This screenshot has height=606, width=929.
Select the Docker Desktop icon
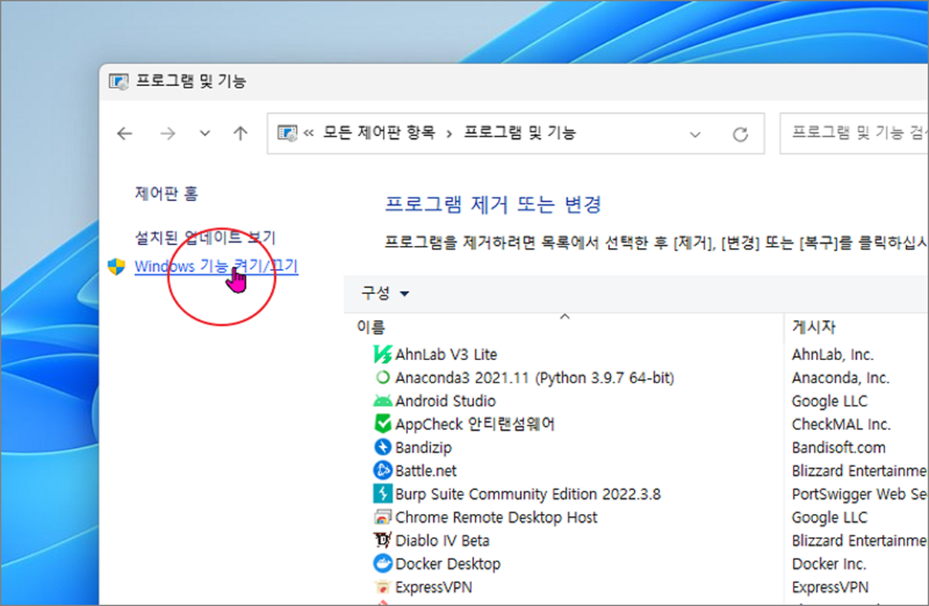point(383,564)
